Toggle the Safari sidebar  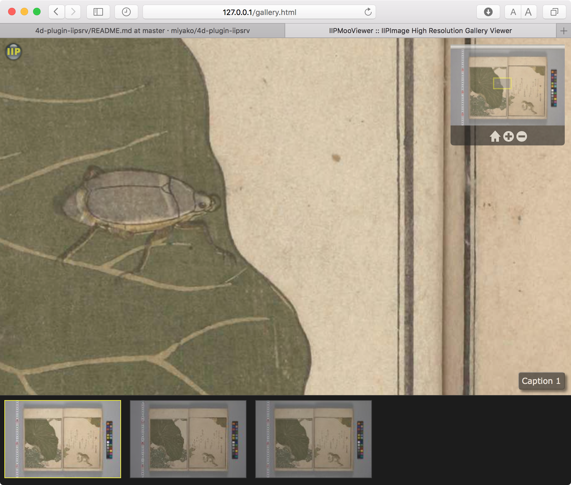click(98, 12)
